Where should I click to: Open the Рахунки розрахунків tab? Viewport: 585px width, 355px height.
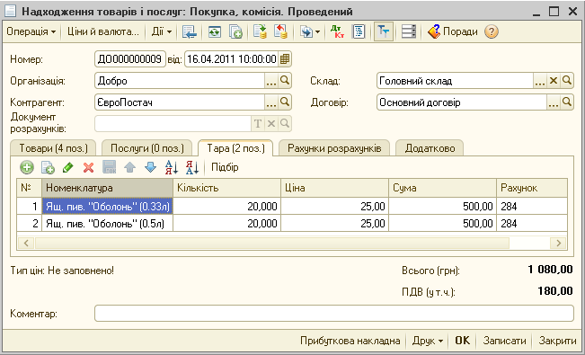(x=334, y=148)
